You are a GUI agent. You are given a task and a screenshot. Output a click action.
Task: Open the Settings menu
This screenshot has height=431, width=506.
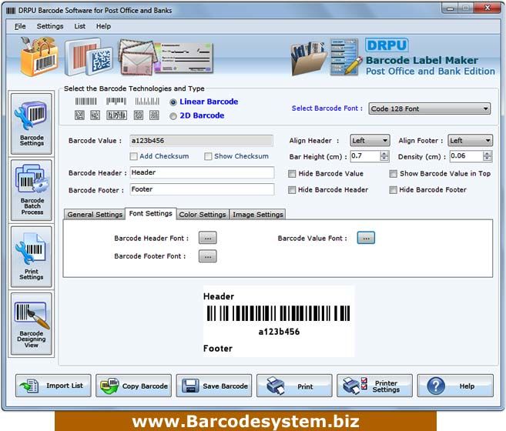coord(50,26)
